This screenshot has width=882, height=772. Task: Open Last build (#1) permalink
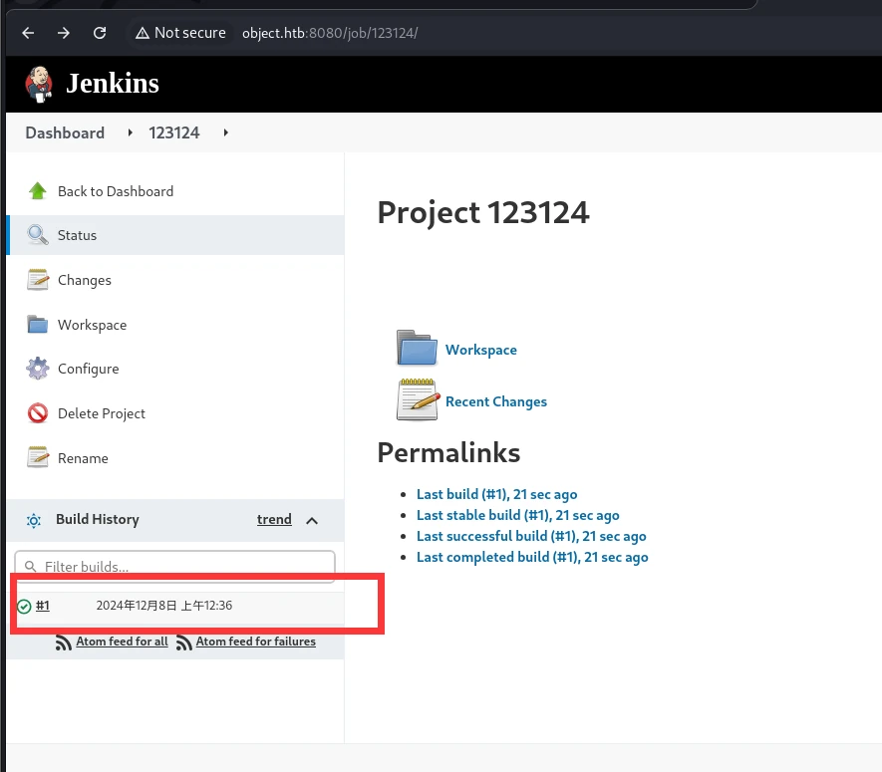[496, 494]
